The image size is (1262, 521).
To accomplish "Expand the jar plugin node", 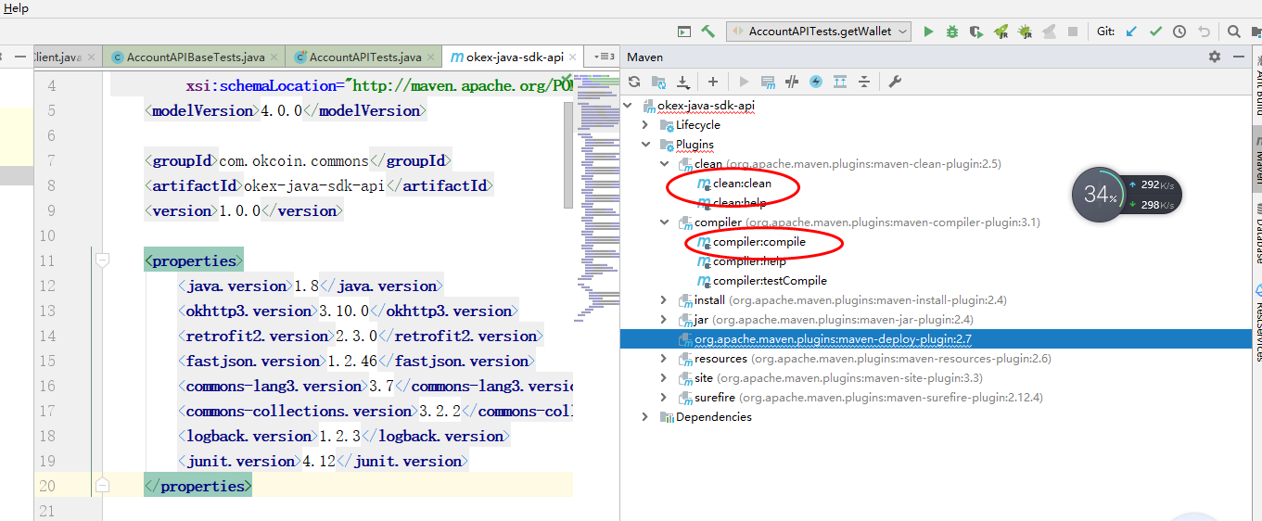I will 664,320.
